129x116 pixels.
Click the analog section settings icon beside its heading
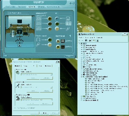pyautogui.click(x=56, y=14)
